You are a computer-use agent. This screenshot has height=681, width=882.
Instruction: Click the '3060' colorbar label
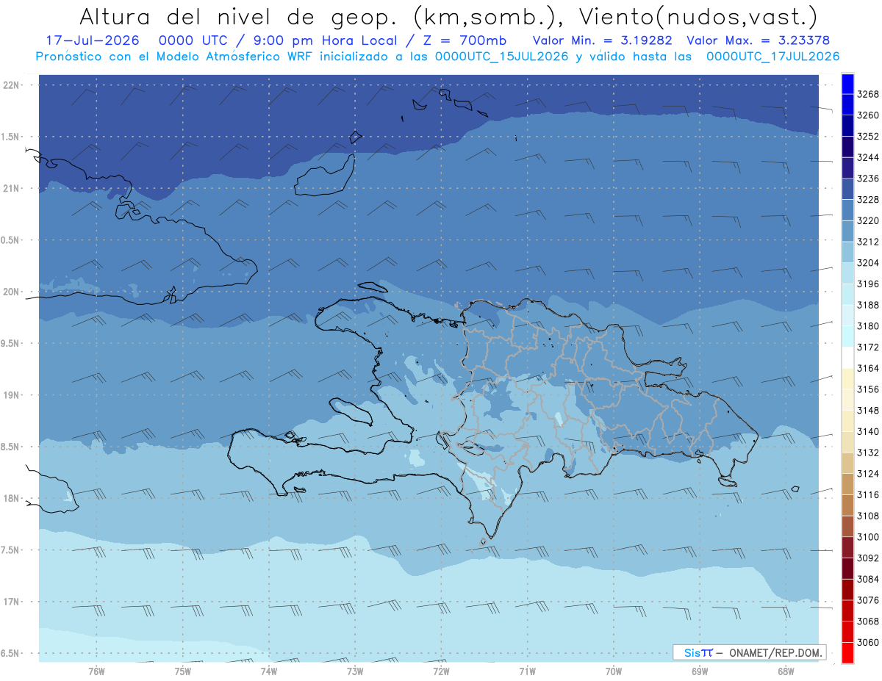click(868, 642)
